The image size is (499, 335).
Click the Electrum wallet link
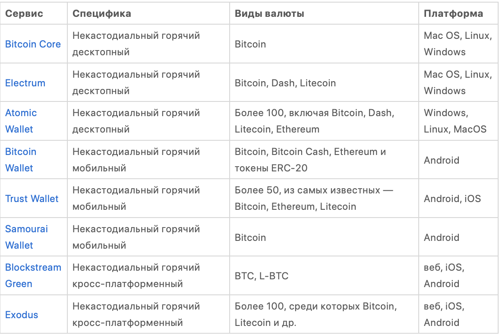[x=25, y=83]
